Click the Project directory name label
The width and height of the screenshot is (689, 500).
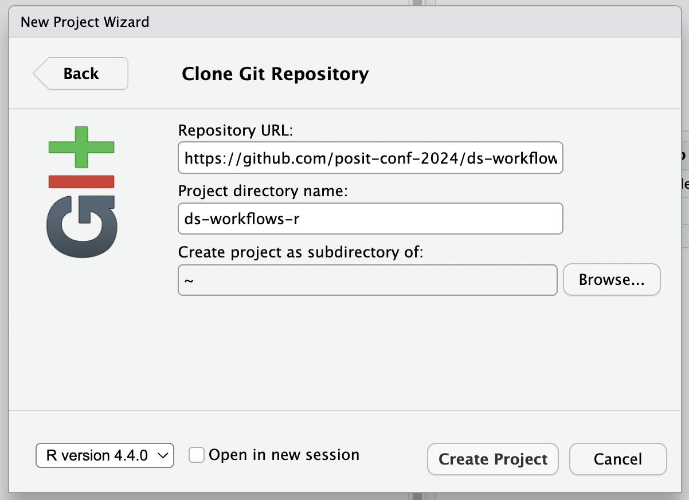[263, 191]
